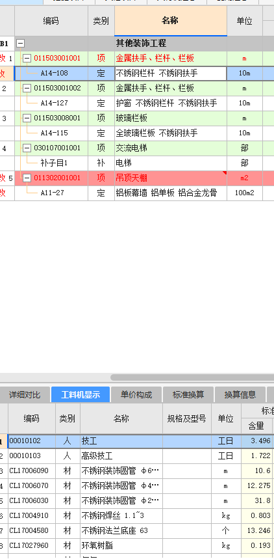This screenshot has height=559, width=274.
Task: Open the 工料机显示 tab
Action: pos(81,394)
